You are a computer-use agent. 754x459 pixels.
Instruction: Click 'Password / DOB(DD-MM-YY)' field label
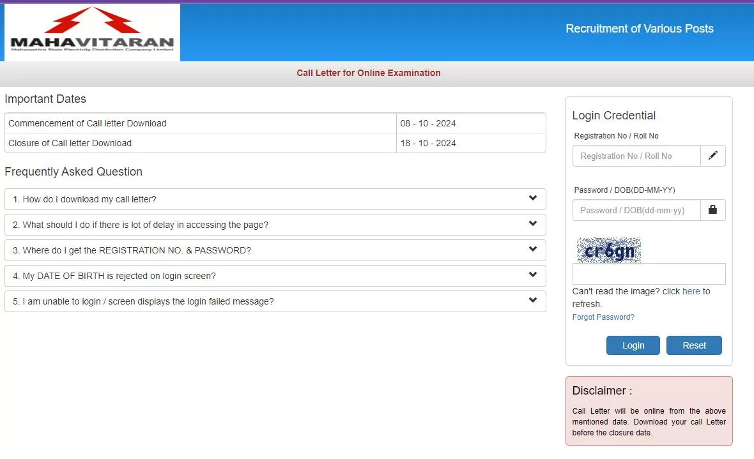point(624,190)
